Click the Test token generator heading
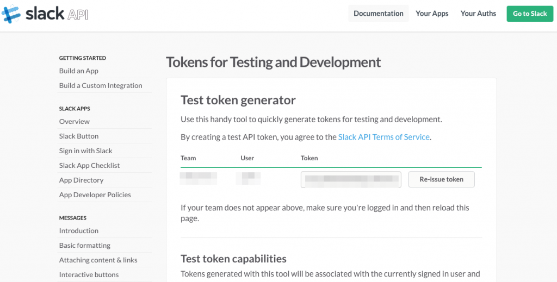 point(238,100)
